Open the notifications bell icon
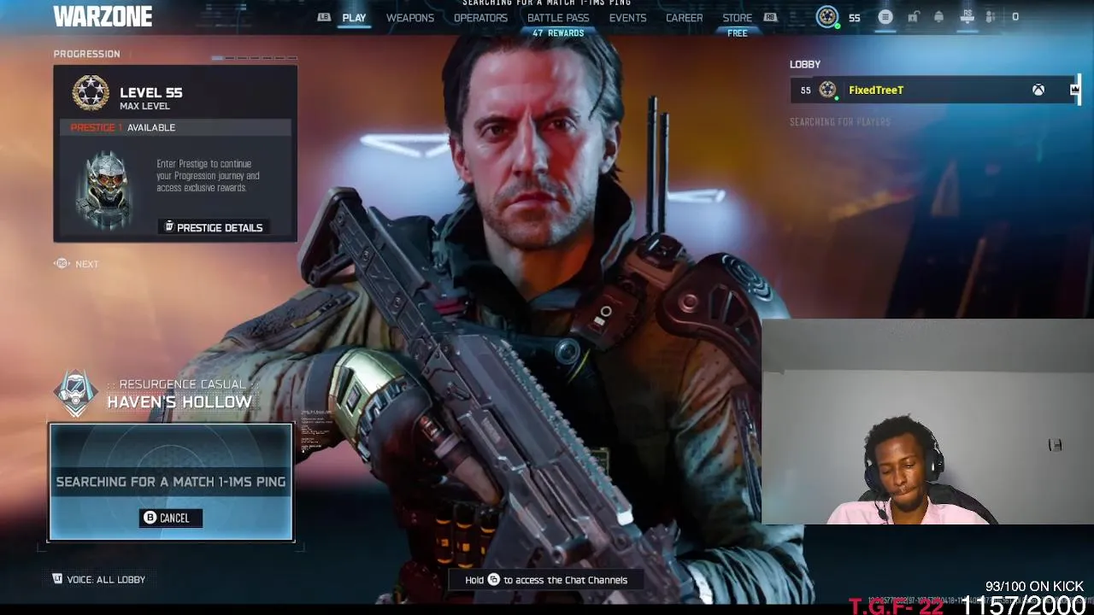This screenshot has width=1094, height=615. (938, 17)
